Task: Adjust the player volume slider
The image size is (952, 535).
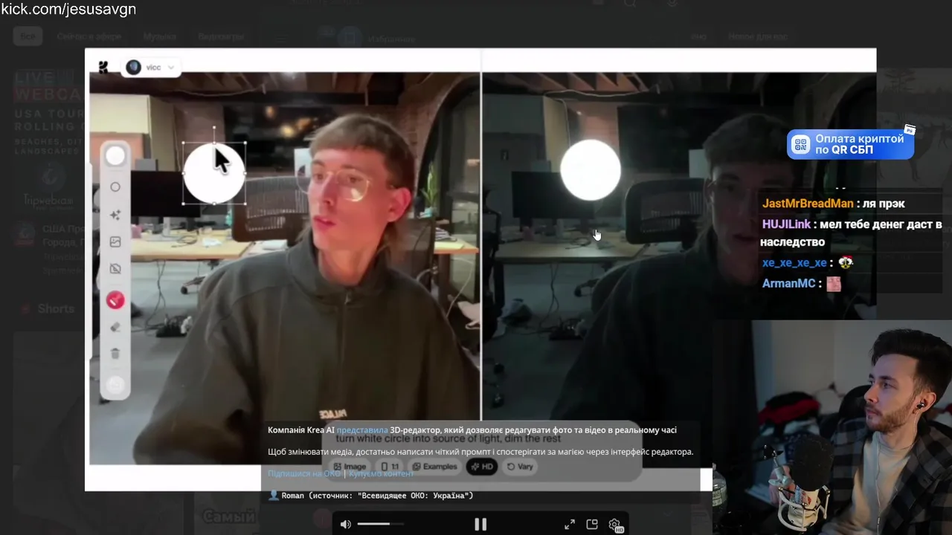Action: click(x=381, y=525)
